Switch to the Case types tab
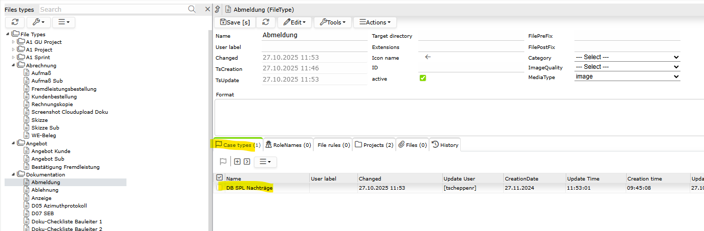This screenshot has width=704, height=231. (x=238, y=145)
